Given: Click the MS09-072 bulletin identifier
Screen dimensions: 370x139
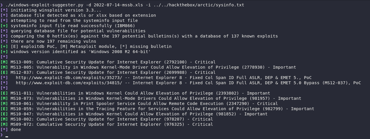Looking at the screenshot, I should point(21,124).
